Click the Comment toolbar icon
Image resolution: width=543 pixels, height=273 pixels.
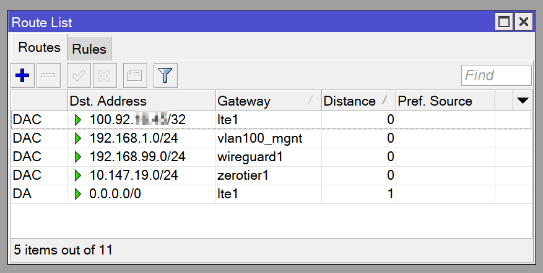134,76
